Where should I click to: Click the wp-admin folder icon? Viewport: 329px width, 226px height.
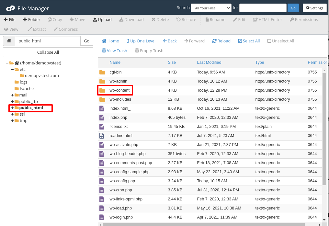pyautogui.click(x=102, y=81)
